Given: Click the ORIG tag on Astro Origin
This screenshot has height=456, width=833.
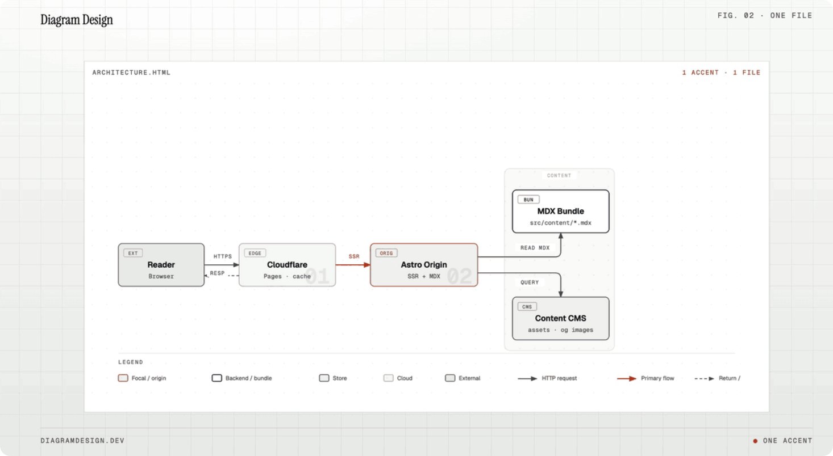Looking at the screenshot, I should pyautogui.click(x=386, y=253).
